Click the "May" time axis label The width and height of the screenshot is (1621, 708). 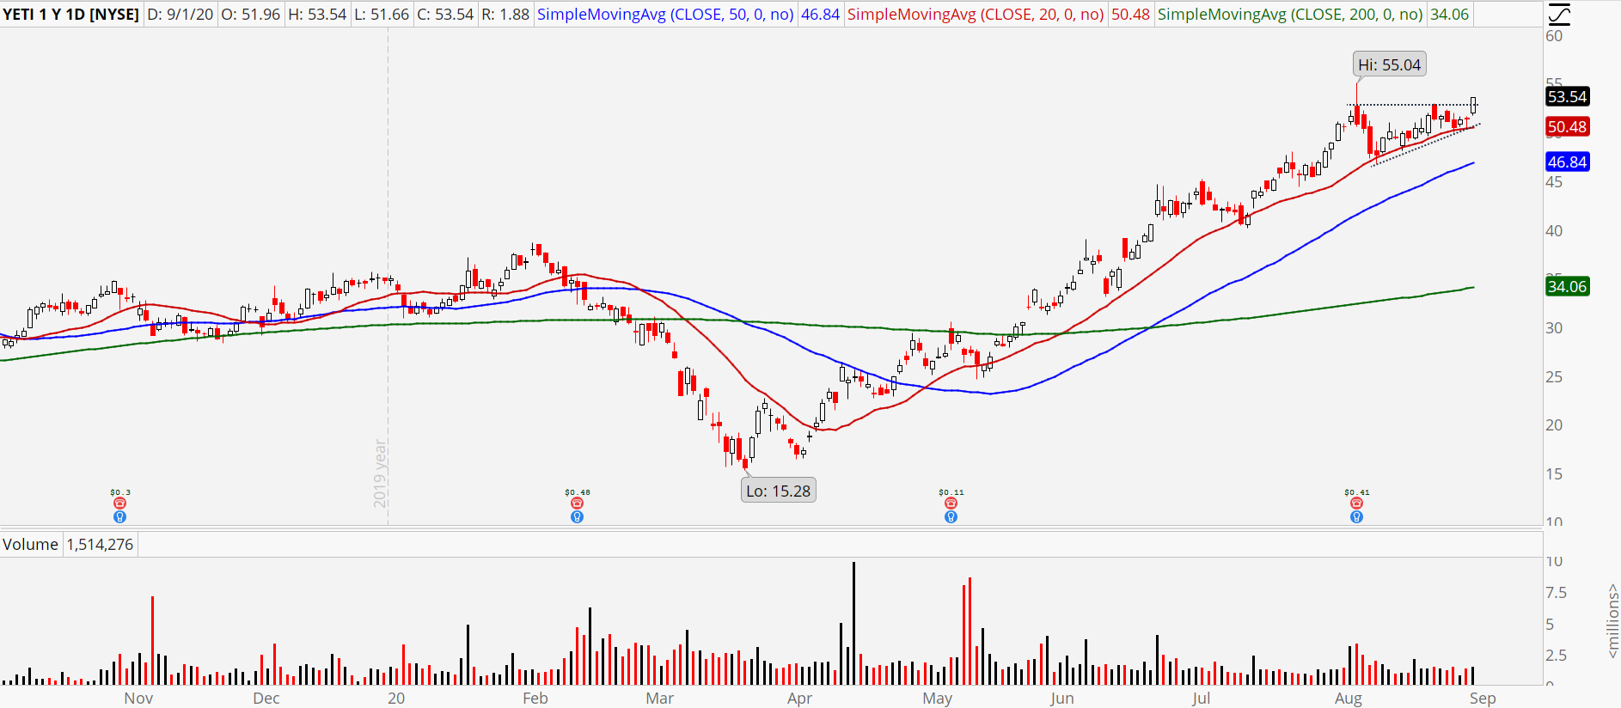coord(938,698)
